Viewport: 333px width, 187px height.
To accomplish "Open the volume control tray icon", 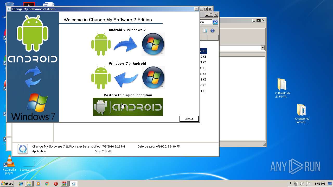I will [x=302, y=184].
